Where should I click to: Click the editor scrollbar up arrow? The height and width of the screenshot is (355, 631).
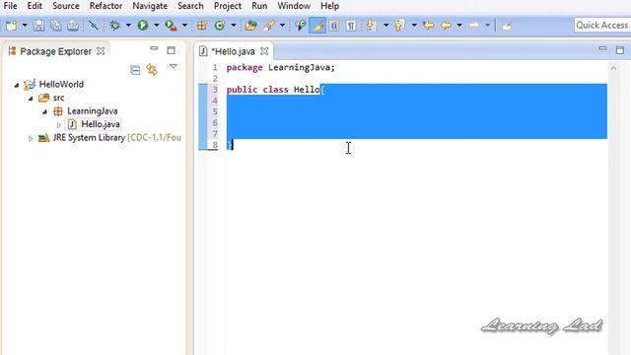point(613,68)
